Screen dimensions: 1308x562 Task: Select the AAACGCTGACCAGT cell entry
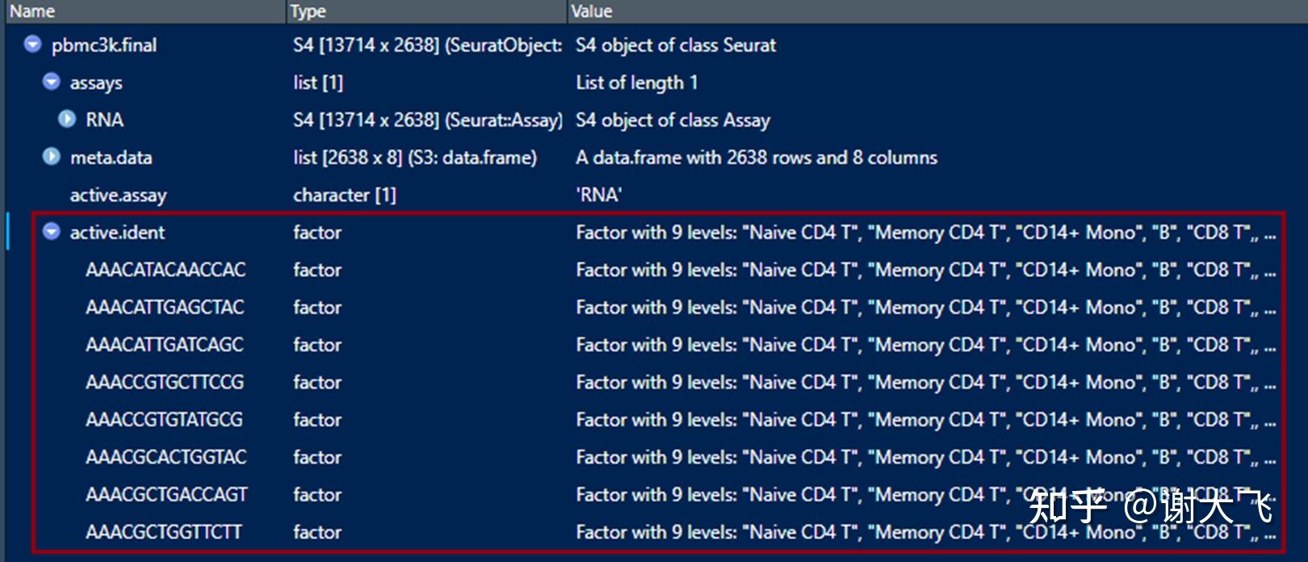166,494
